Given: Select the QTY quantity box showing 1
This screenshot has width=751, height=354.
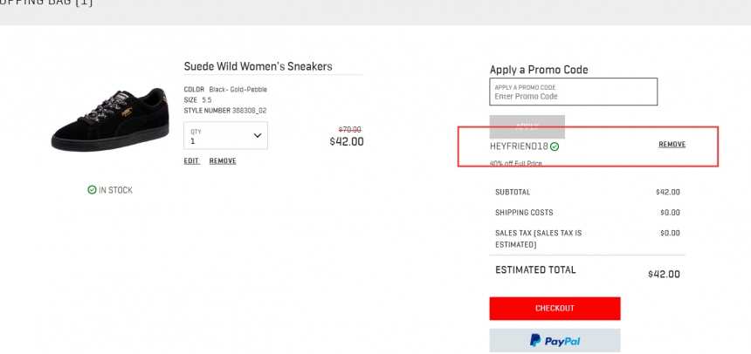Looking at the screenshot, I should click(225, 135).
